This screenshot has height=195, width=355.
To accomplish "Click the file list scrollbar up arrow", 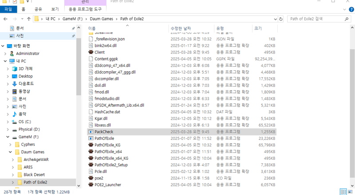I will [352, 28].
